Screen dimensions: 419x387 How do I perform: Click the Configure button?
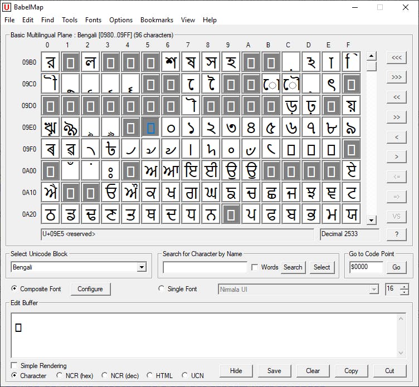point(90,289)
